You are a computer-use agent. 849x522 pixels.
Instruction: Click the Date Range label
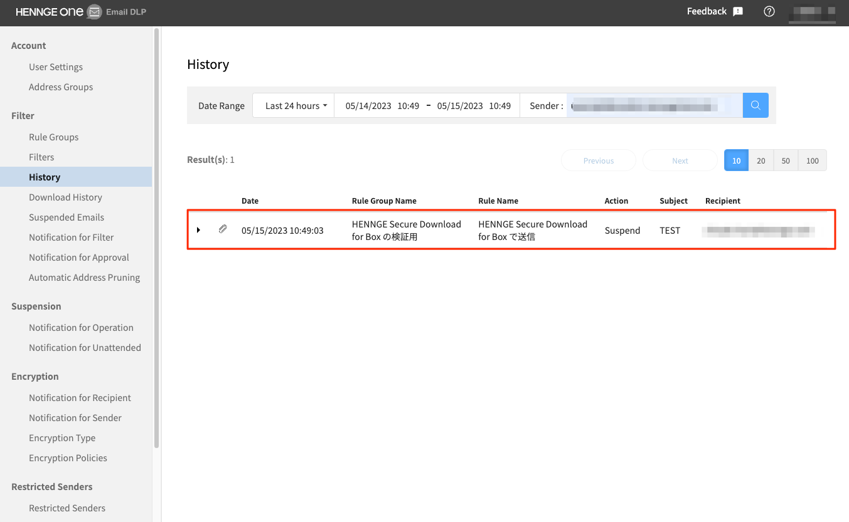coord(222,106)
